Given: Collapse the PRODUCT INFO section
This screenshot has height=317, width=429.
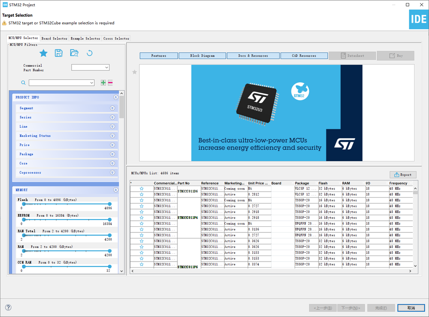Looking at the screenshot, I should click(116, 98).
